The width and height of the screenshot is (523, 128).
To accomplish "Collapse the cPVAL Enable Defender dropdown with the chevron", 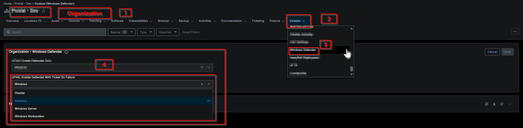I will pyautogui.click(x=209, y=84).
